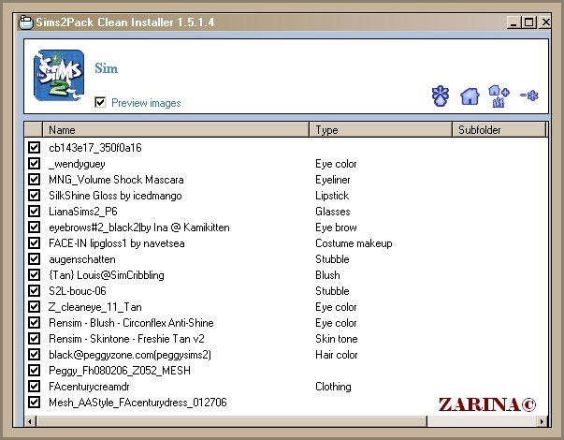Click The Sims 2 logo icon
Screen dimensions: 564x440
point(59,76)
